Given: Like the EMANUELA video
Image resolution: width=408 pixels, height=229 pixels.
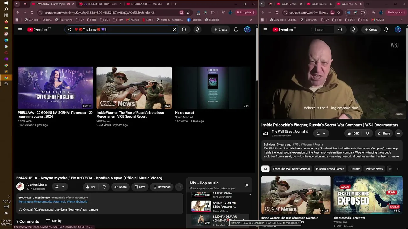Looking at the screenshot, I should coord(91,187).
